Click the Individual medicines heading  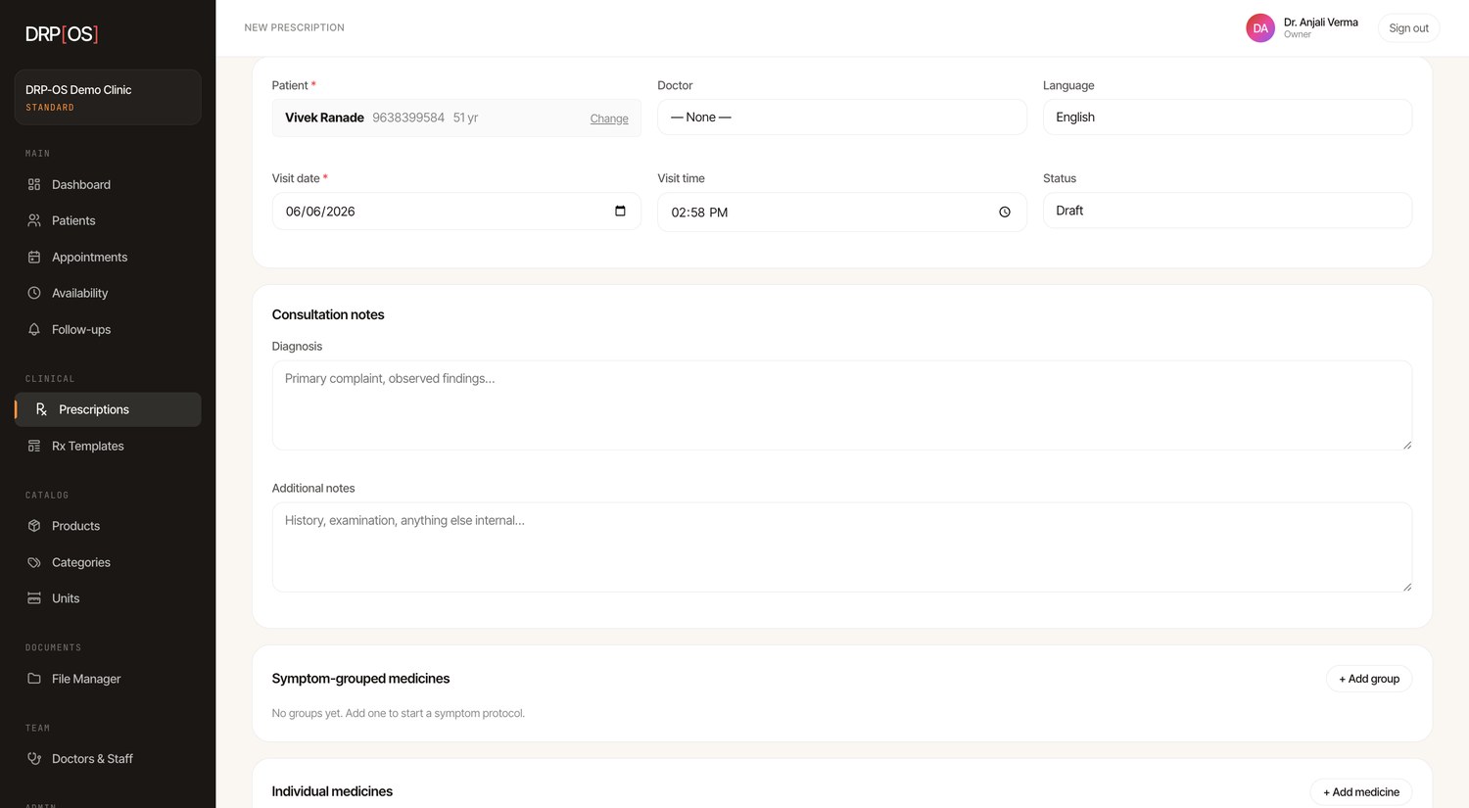point(332,791)
